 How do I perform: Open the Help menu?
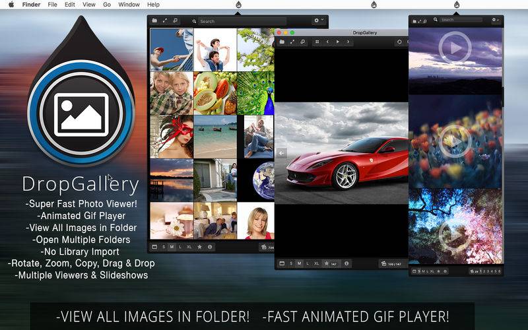[x=153, y=5]
